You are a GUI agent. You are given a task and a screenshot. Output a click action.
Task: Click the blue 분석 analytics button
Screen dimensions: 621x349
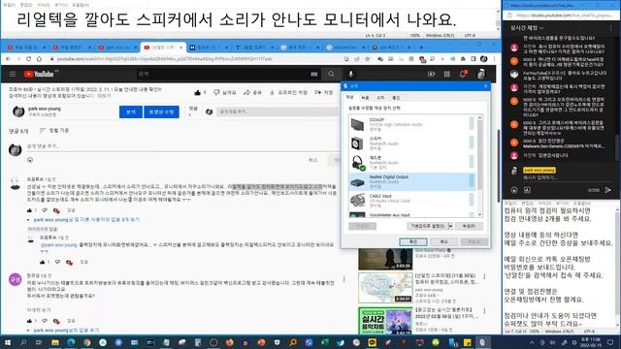pos(131,112)
